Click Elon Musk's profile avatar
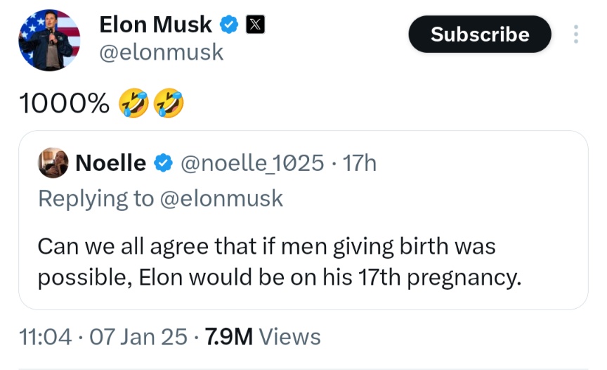Screen dimensions: 607x370 click(49, 40)
